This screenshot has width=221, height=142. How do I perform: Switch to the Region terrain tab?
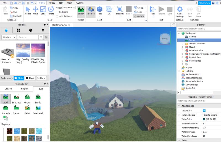(25, 89)
